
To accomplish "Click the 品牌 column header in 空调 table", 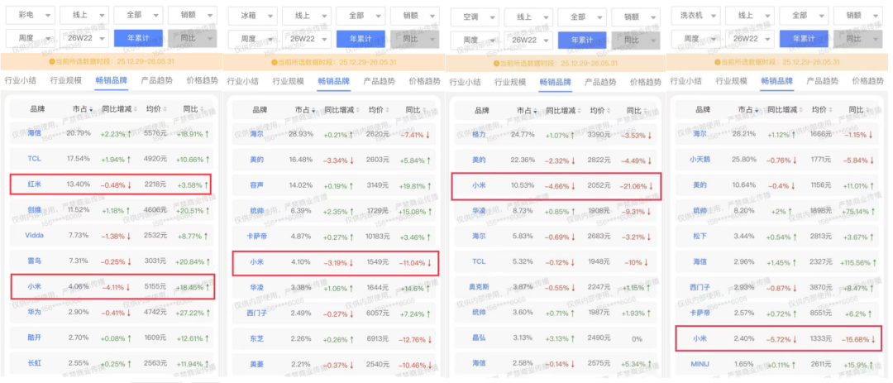I will pos(482,110).
